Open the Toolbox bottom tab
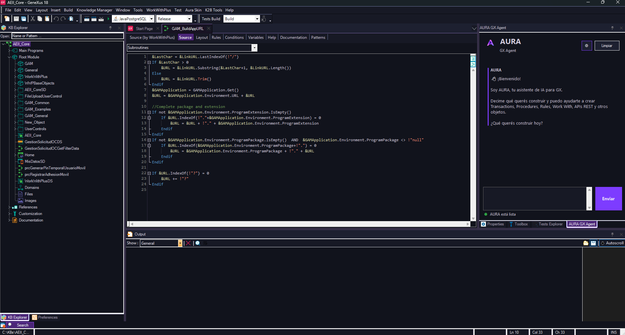The width and height of the screenshot is (625, 335). pos(519,224)
